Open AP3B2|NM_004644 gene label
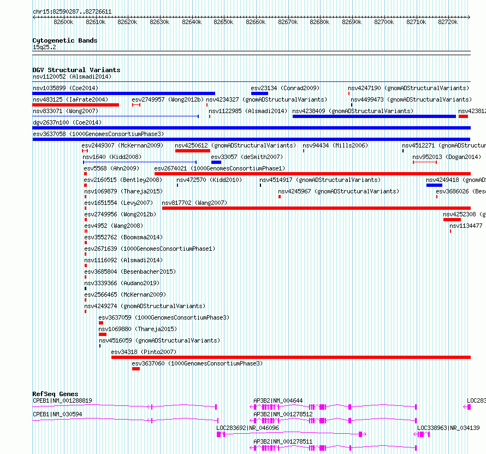486x454 pixels. coord(278,400)
